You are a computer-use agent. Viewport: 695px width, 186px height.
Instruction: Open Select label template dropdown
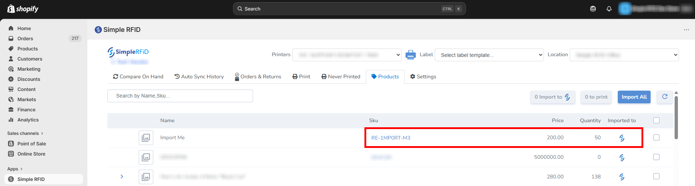coord(489,55)
